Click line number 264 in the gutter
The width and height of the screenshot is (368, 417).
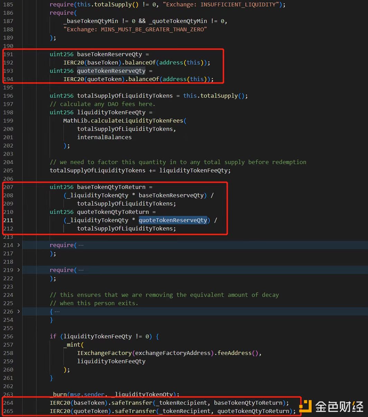click(x=8, y=403)
